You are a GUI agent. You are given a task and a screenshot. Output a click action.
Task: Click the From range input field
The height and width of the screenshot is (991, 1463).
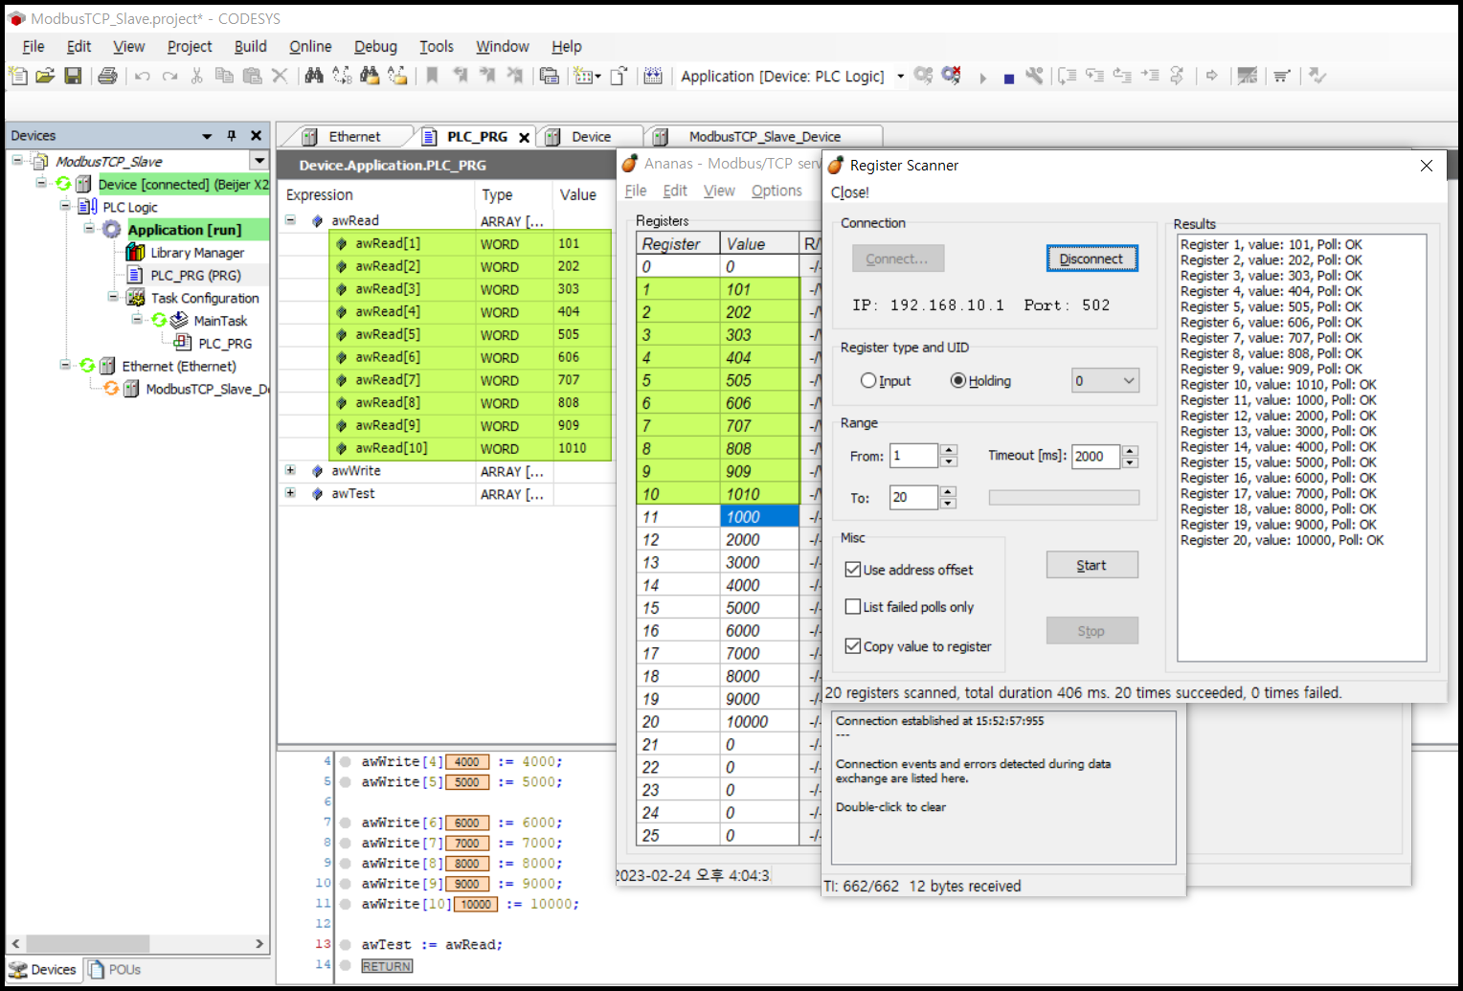pyautogui.click(x=914, y=456)
